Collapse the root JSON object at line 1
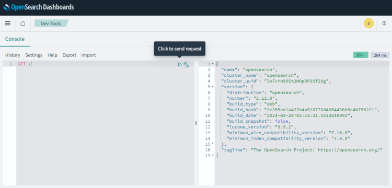This screenshot has height=188, width=392. tap(213, 64)
